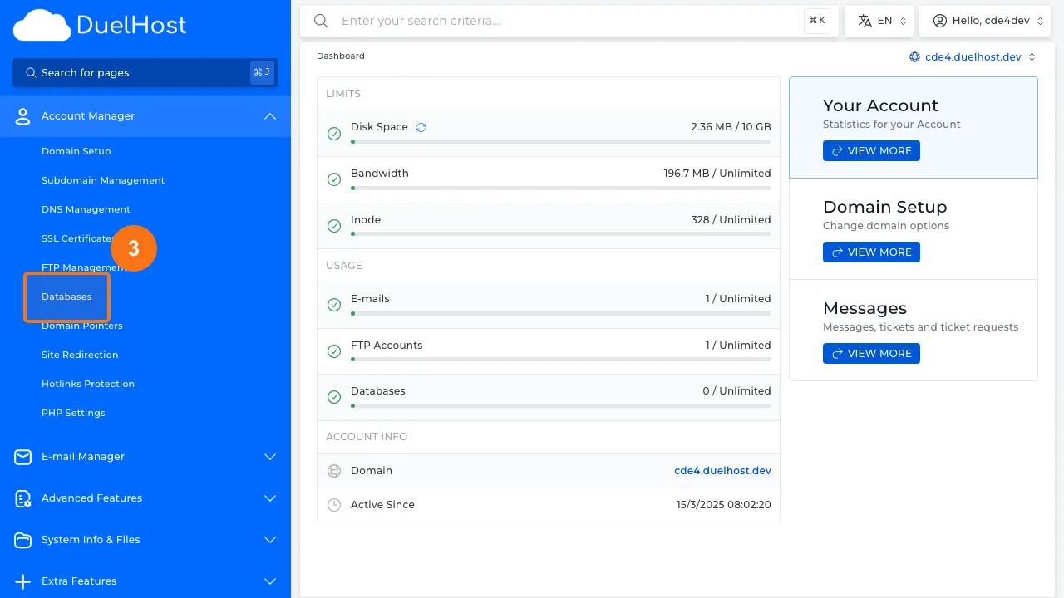Click the System Info & Files folder icon

[x=23, y=540]
